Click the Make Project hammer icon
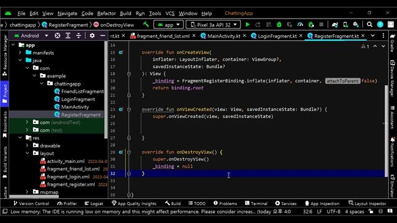397x223 pixels. coord(146,25)
